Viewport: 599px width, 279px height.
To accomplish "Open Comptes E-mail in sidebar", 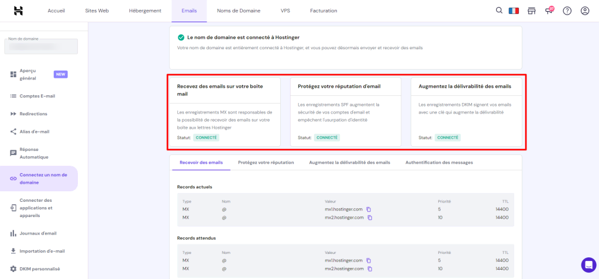I will (37, 96).
